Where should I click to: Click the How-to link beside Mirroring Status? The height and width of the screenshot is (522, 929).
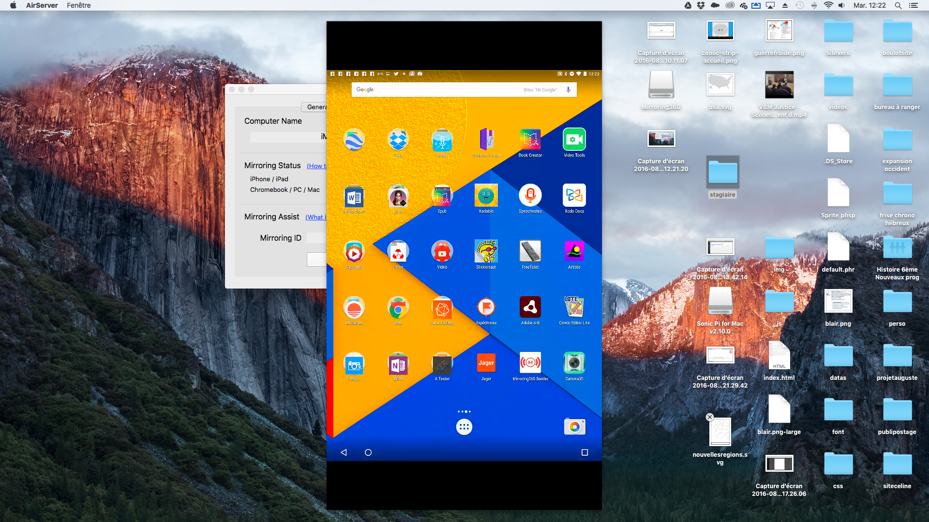coord(316,166)
